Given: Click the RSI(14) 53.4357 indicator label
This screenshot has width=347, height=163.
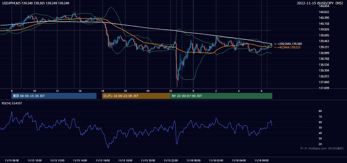Looking at the screenshot, I should pyautogui.click(x=12, y=103).
